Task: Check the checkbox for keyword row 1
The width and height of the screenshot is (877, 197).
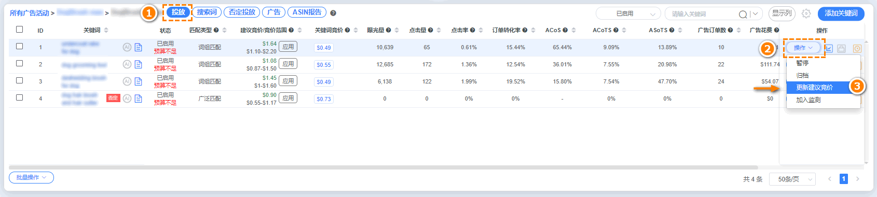Action: tap(19, 46)
